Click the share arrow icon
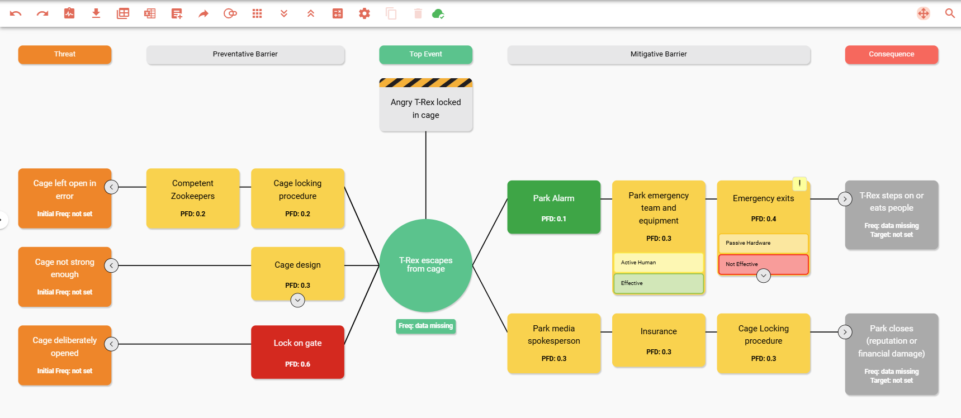The image size is (961, 418). coord(203,13)
